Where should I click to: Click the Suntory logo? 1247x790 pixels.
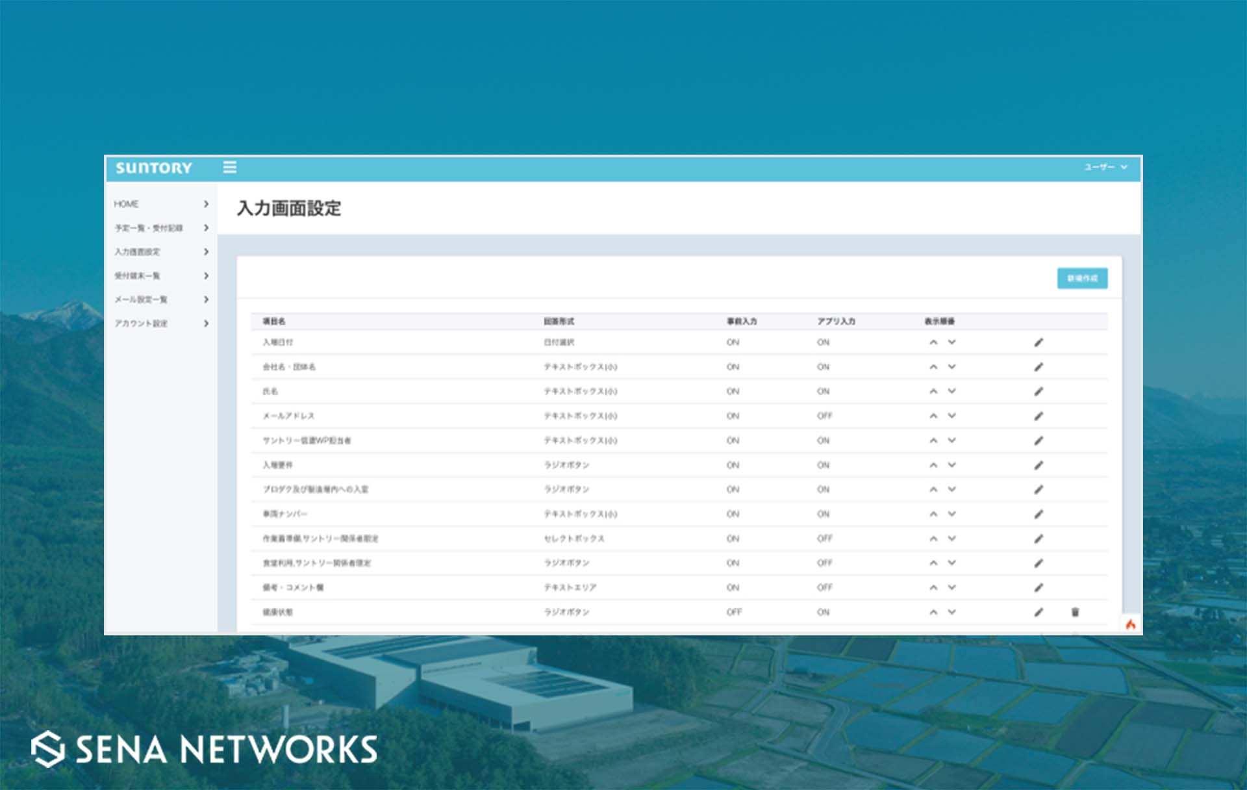coord(154,168)
